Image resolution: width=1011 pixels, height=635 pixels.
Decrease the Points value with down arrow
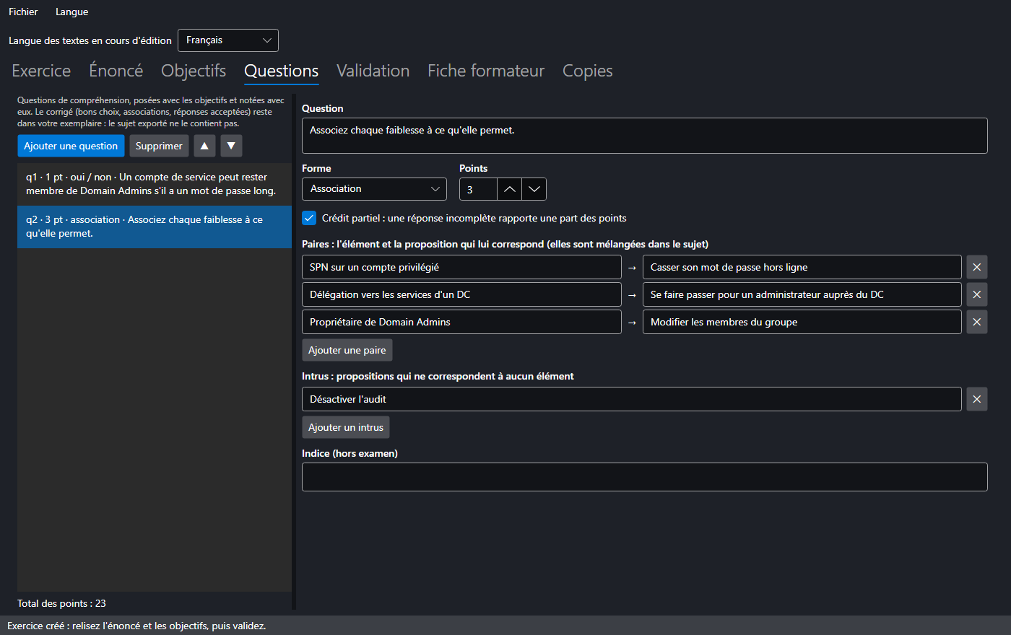[534, 189]
